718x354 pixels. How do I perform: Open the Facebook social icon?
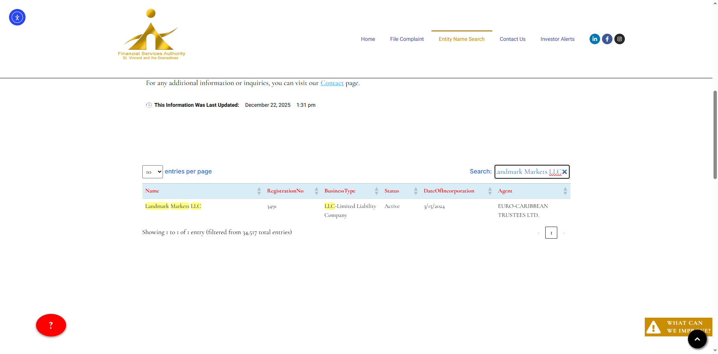tap(607, 39)
